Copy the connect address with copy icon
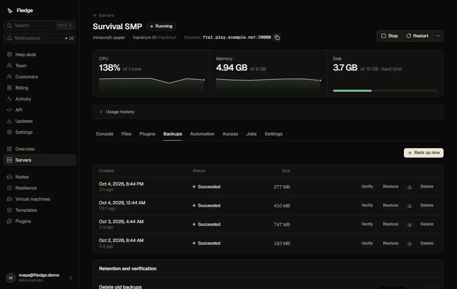Viewport: 457px width, 289px height. (x=277, y=37)
